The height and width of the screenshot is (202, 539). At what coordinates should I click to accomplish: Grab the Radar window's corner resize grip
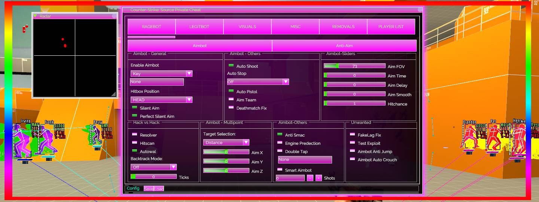click(113, 94)
